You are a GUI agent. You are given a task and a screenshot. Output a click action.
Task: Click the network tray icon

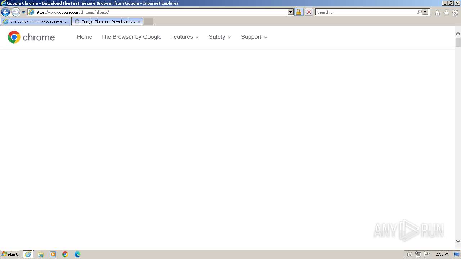(x=418, y=254)
